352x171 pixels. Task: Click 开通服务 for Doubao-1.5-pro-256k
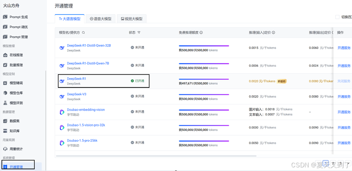(344, 143)
